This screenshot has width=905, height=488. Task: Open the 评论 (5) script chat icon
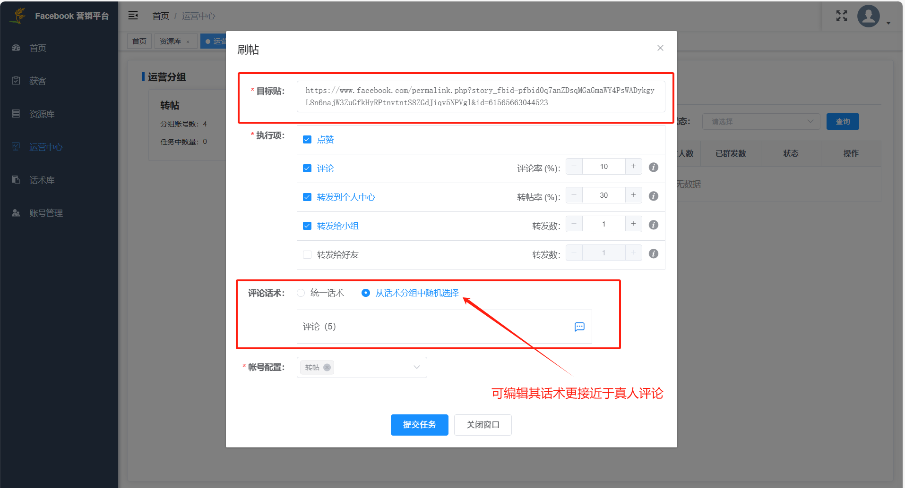coord(579,327)
